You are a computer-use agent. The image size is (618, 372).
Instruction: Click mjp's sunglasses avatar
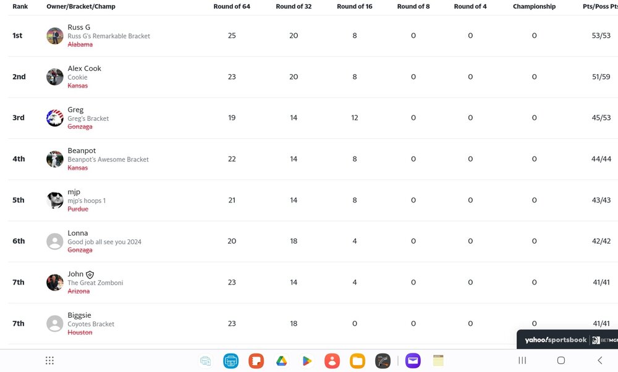(55, 200)
